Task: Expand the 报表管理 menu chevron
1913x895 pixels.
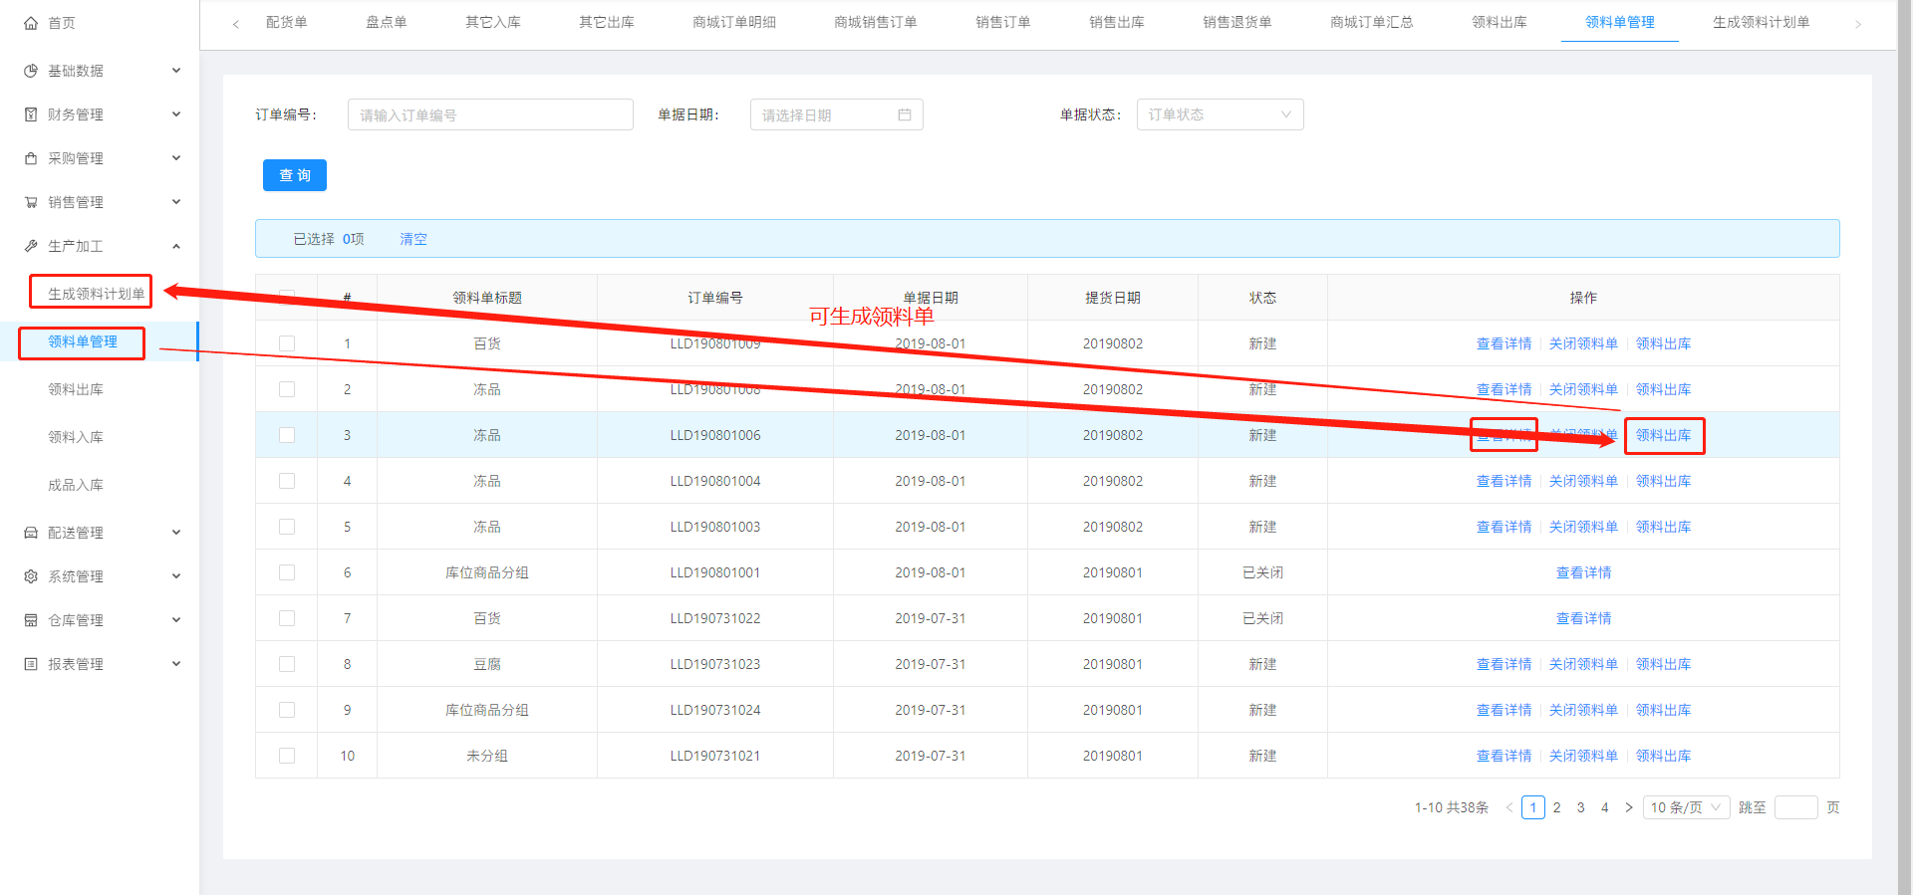Action: click(x=176, y=664)
